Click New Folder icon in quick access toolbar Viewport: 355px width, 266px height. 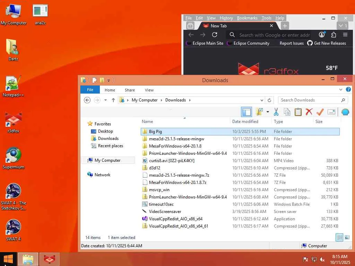click(102, 80)
